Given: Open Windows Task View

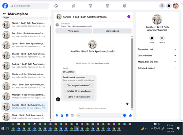Looking at the screenshot, I should (x=8, y=128).
